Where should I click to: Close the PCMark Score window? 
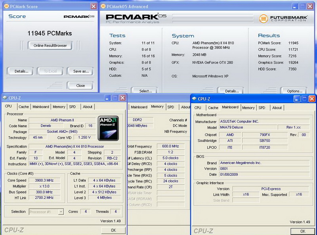(94, 6)
